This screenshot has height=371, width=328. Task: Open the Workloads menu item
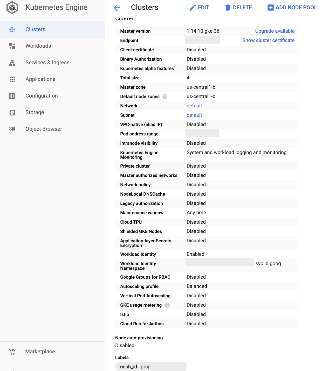click(52, 46)
